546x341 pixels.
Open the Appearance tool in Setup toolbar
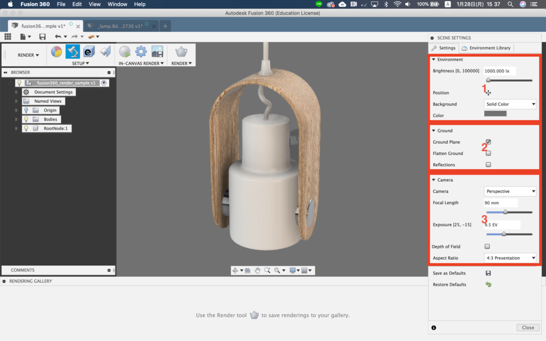coord(56,52)
